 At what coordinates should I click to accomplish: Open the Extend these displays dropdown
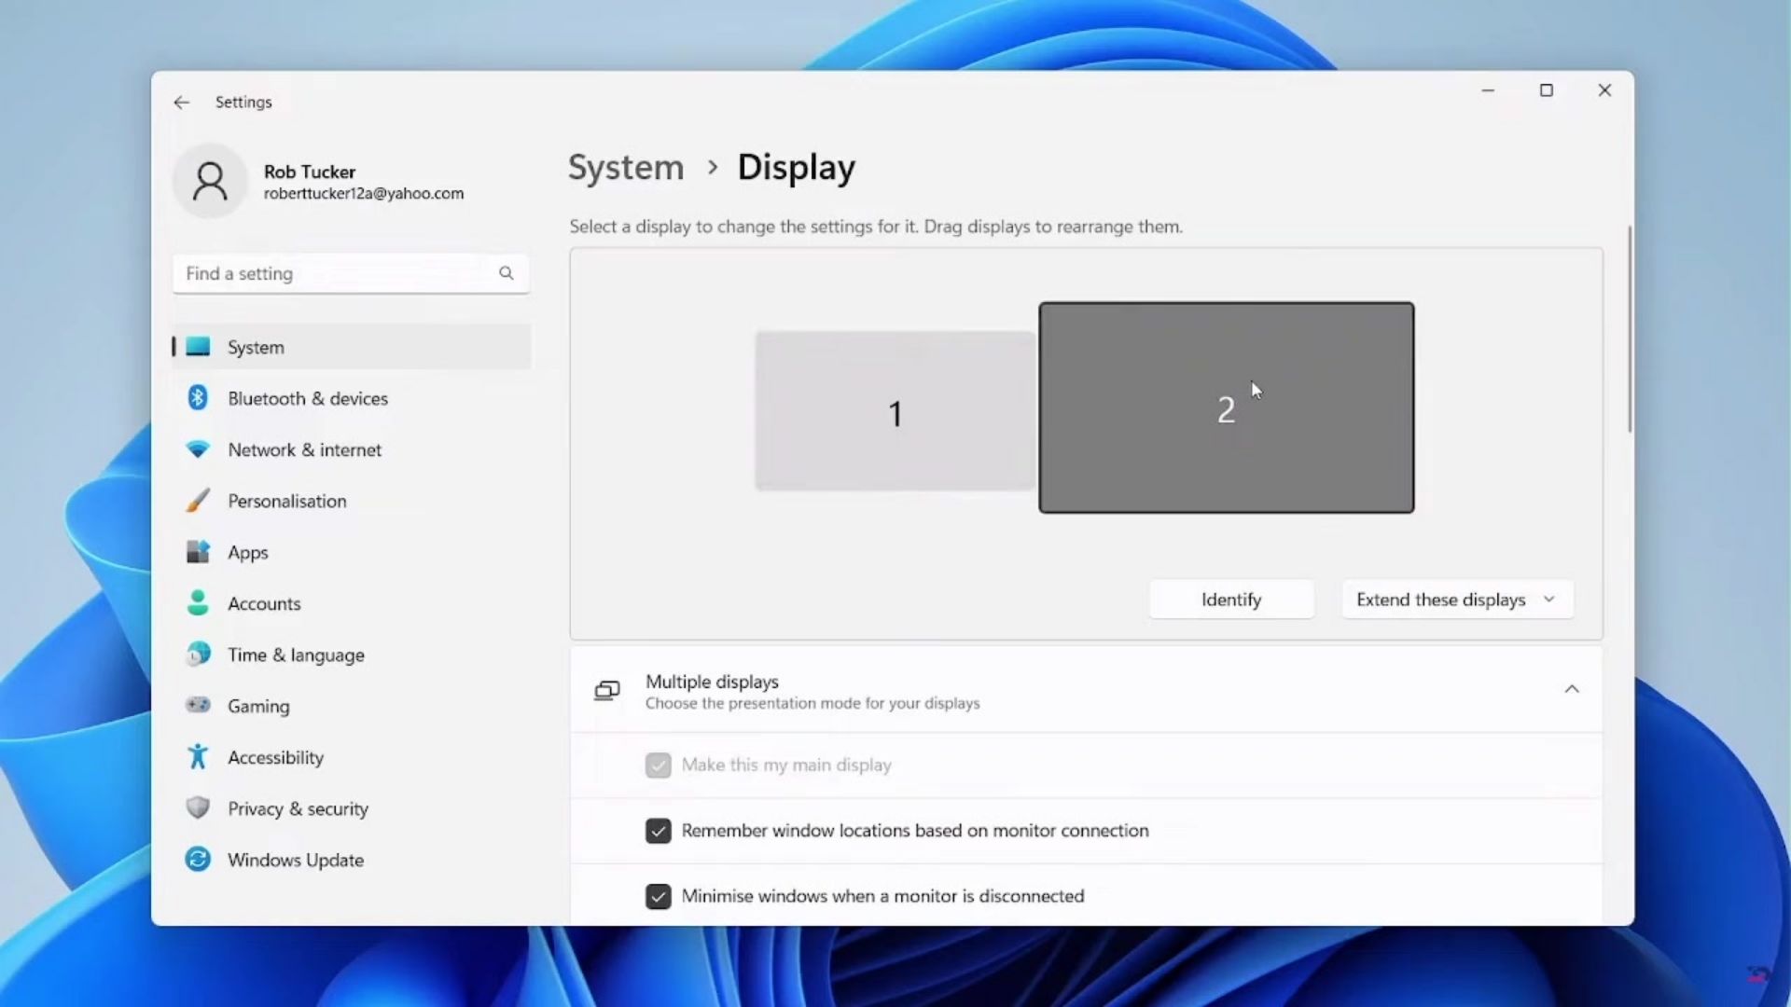[x=1457, y=600]
